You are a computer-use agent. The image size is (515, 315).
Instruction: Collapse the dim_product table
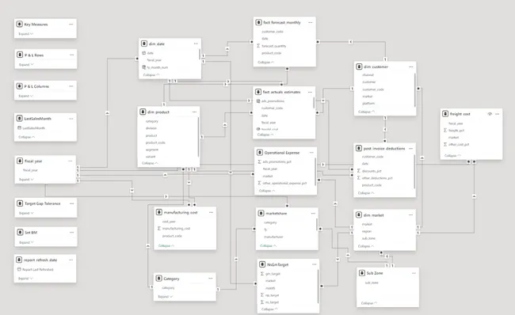coord(150,163)
